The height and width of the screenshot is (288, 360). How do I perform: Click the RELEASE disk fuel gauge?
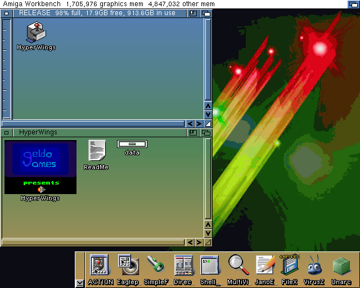click(6, 69)
